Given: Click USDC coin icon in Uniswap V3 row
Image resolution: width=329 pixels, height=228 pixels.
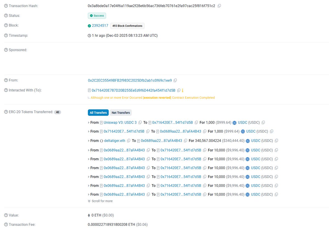Looking at the screenshot, I should (234, 123).
